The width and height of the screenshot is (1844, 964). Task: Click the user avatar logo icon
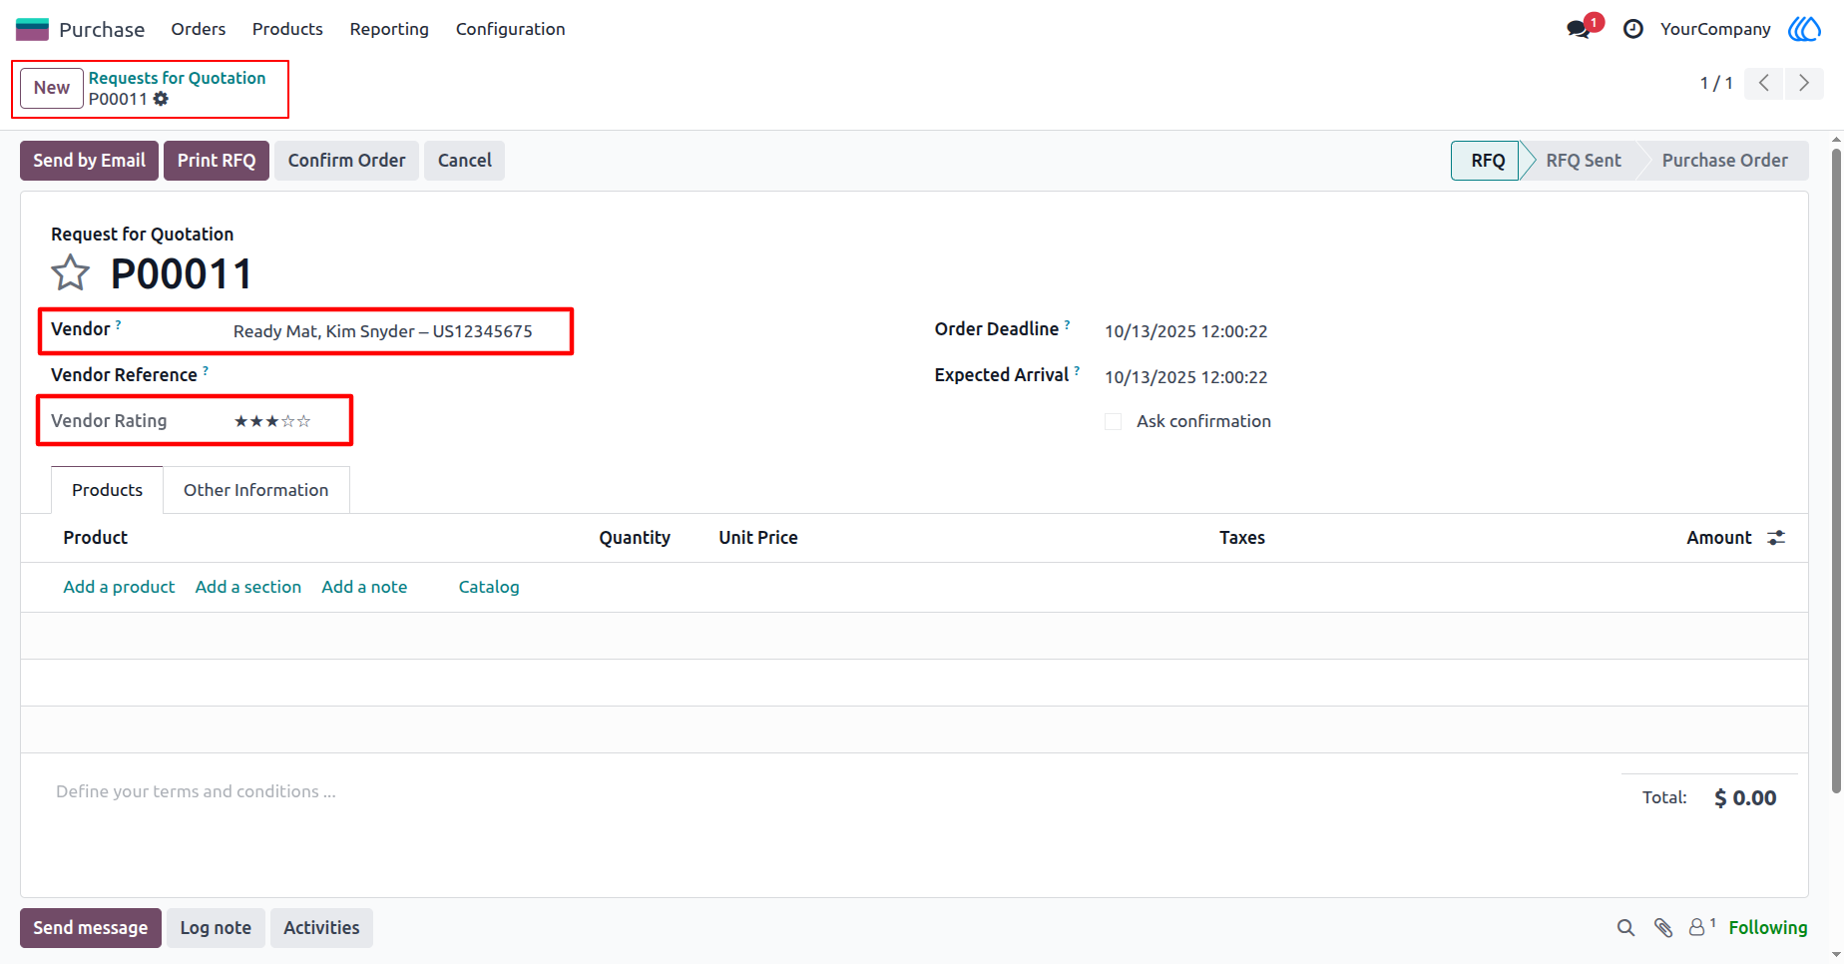coord(1804,29)
